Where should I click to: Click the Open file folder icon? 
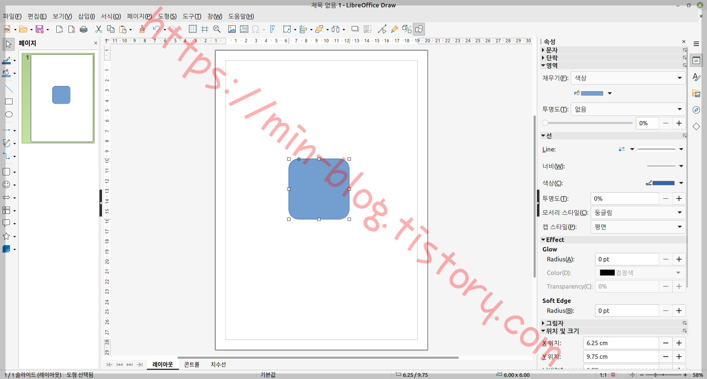pyautogui.click(x=23, y=29)
